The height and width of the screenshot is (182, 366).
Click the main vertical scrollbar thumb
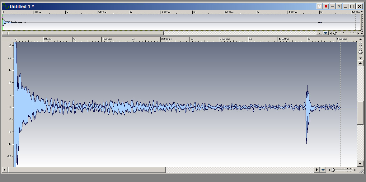(360, 113)
